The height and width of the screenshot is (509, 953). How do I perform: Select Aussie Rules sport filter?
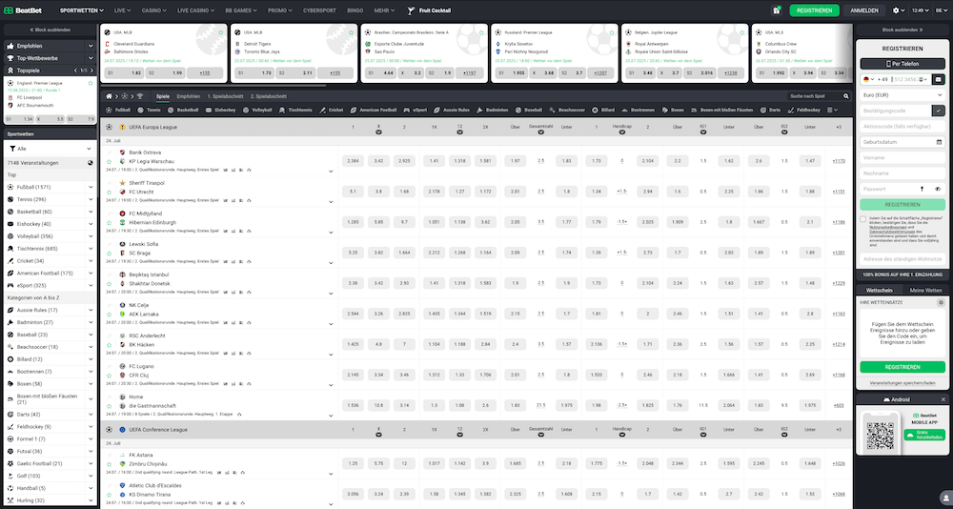452,110
